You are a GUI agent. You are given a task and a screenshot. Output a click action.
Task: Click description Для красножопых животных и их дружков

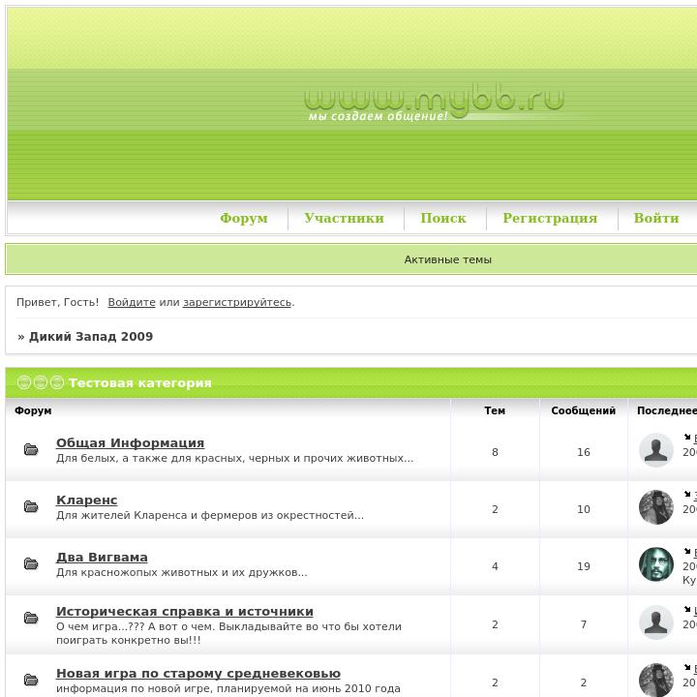[181, 572]
